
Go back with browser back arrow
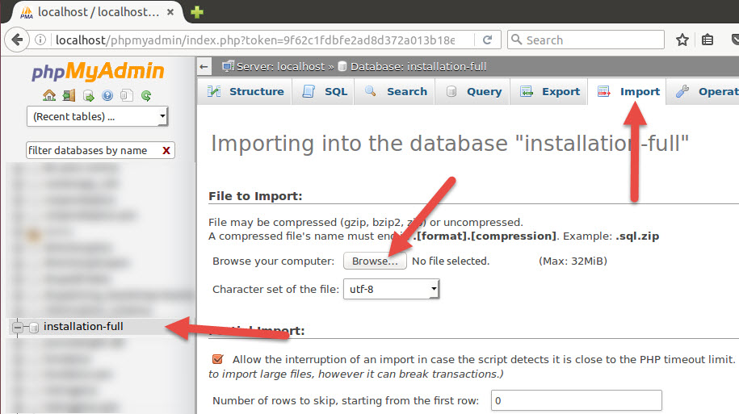[x=17, y=40]
